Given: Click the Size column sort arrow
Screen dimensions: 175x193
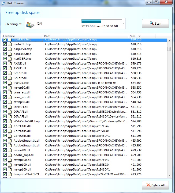Looking at the screenshot, I should click(139, 36).
